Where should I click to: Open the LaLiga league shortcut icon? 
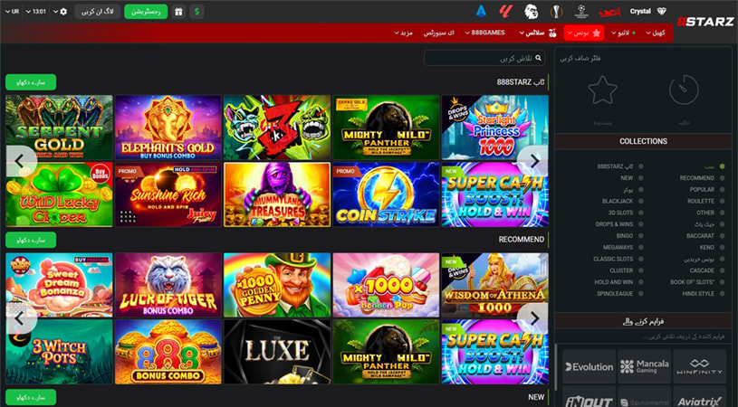click(506, 11)
